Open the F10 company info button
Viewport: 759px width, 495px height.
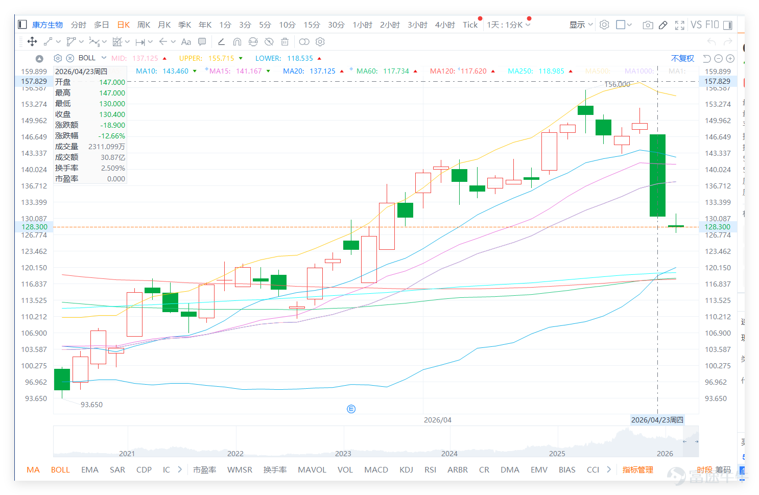point(712,25)
